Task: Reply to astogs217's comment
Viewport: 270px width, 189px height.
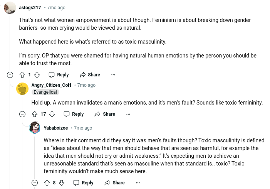Action: coord(59,75)
